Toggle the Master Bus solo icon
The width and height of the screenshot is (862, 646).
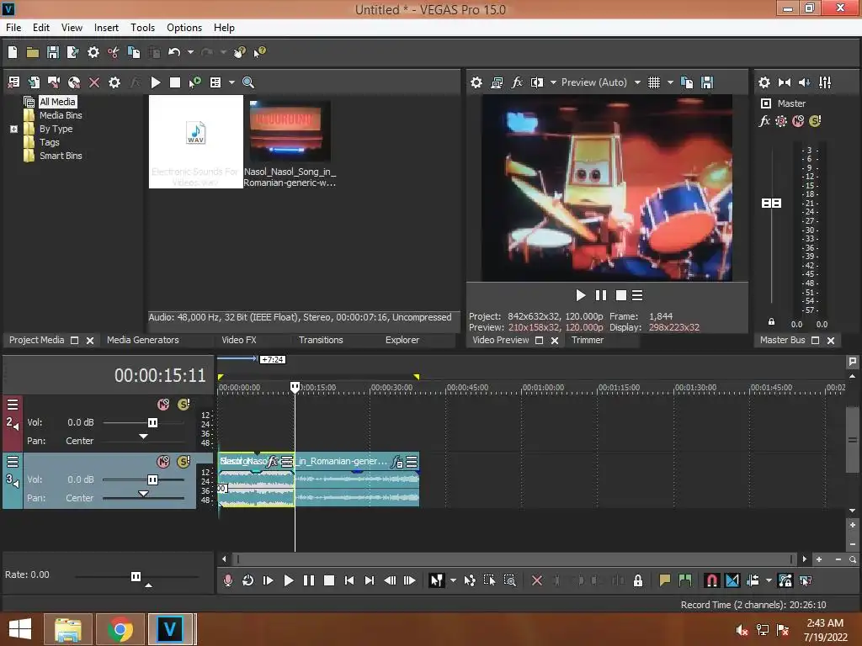(815, 121)
